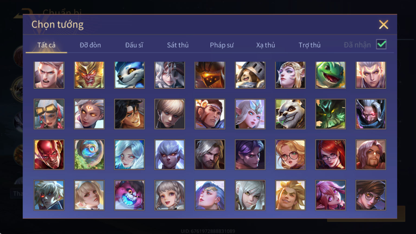Choose the pink grinning cat hero
The image size is (416, 234).
point(130,195)
